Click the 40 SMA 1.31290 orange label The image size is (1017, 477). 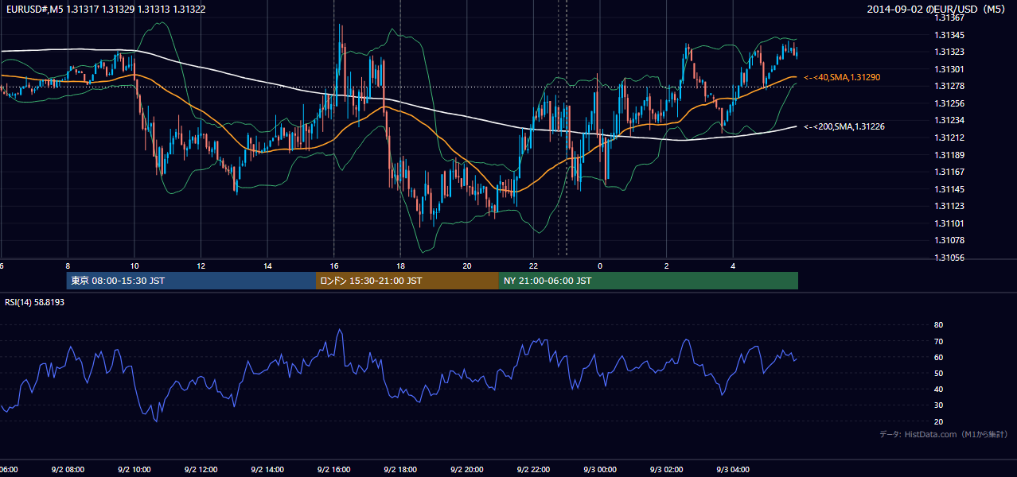(x=842, y=77)
